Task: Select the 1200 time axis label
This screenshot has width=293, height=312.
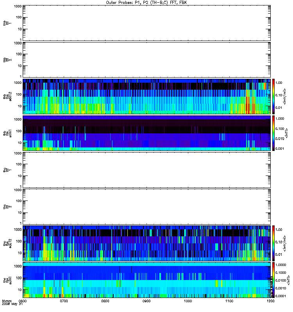Action: point(270,301)
